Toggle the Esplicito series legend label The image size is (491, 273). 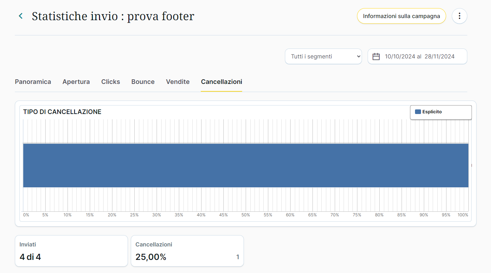tap(432, 112)
